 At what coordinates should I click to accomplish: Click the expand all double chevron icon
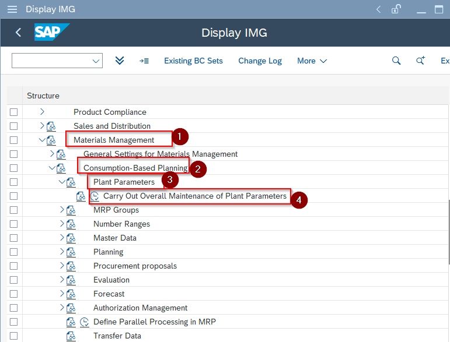[120, 61]
